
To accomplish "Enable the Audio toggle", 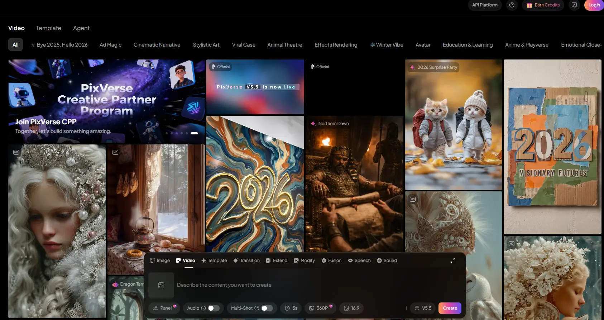I will (214, 308).
